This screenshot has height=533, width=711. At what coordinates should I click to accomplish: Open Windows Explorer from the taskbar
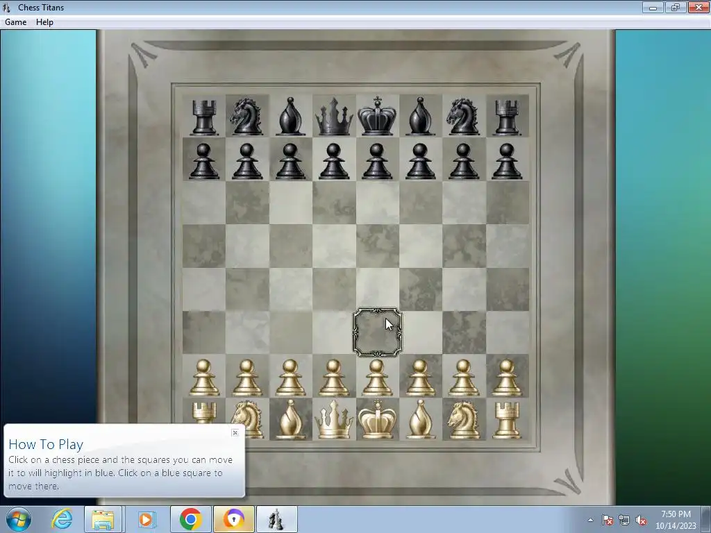coord(103,519)
